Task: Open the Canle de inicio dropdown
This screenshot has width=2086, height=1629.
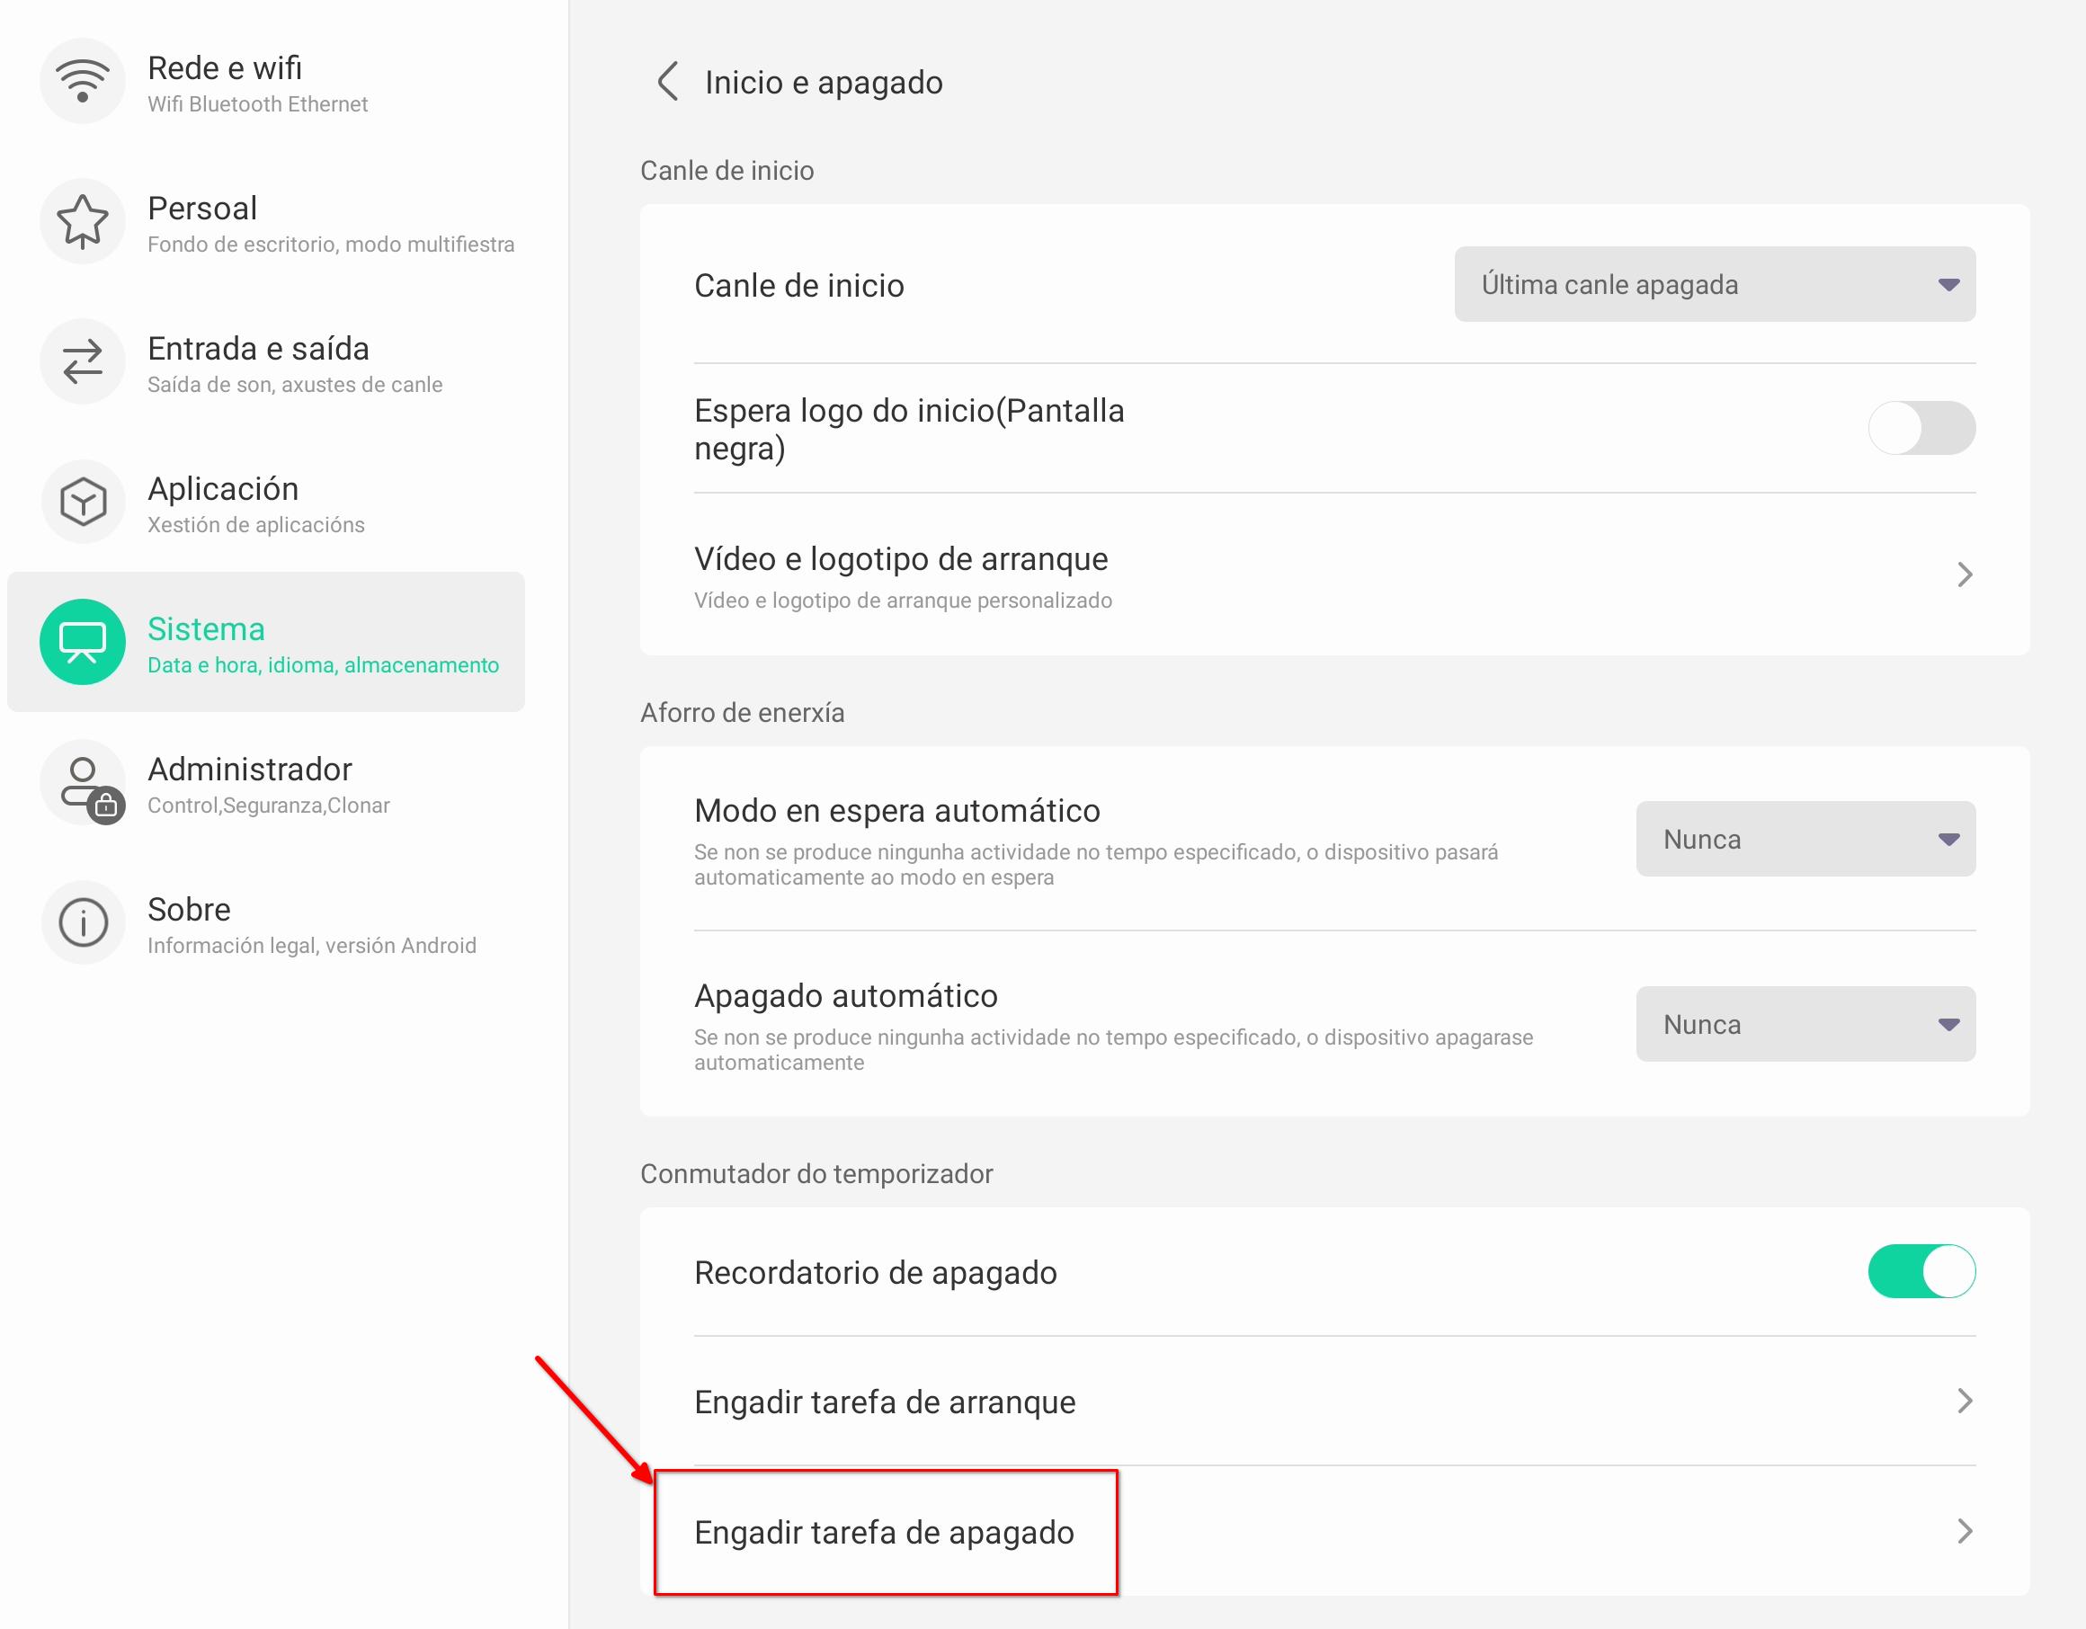Action: pos(1715,285)
